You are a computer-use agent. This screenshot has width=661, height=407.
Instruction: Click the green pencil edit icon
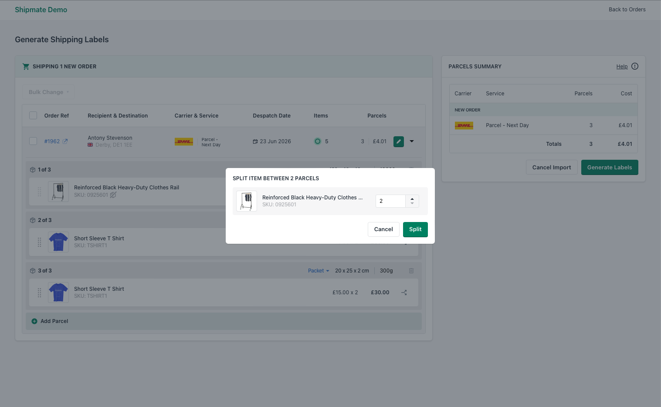click(399, 141)
